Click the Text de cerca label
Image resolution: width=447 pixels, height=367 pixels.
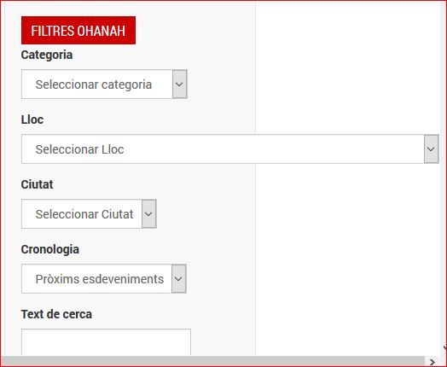(56, 314)
